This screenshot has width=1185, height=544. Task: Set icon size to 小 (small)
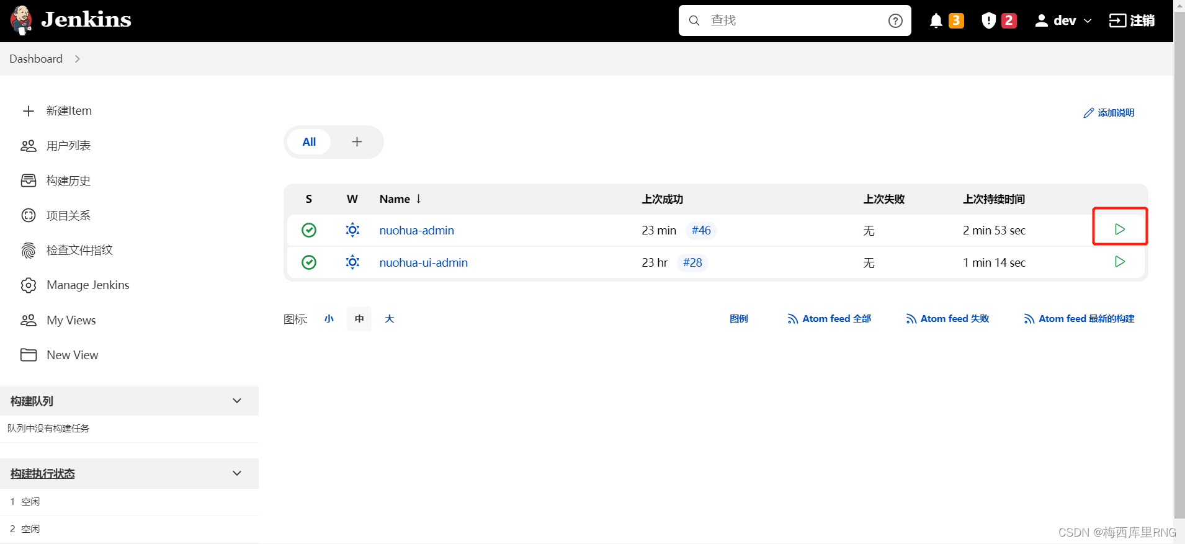point(329,319)
